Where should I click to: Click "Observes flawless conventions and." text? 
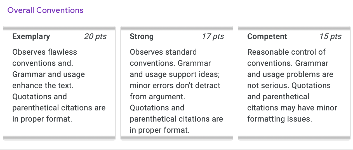pyautogui.click(x=45, y=57)
